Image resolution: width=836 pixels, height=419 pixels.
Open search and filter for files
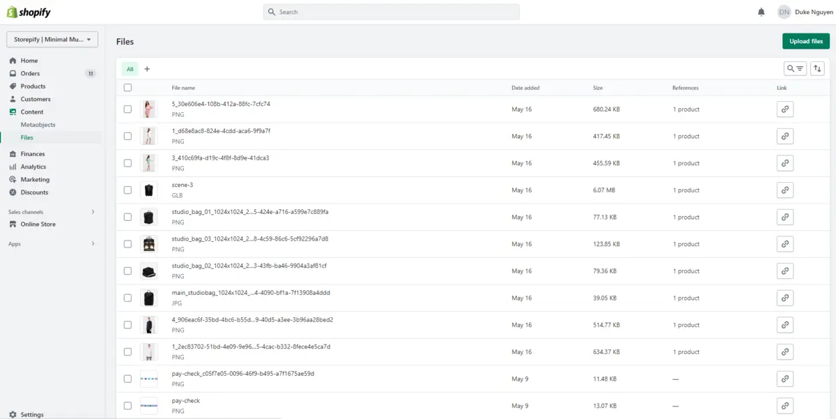point(795,68)
